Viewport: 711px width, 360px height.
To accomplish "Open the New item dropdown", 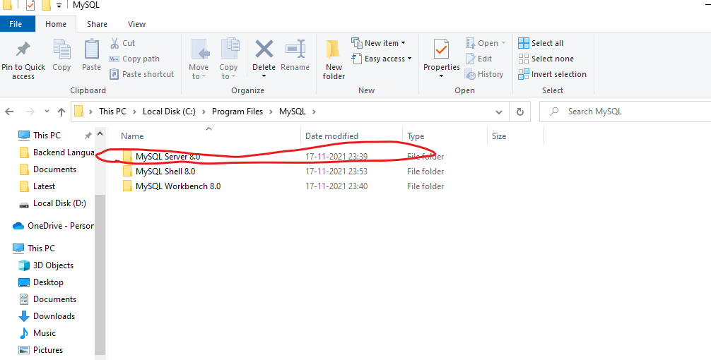I will tap(403, 43).
